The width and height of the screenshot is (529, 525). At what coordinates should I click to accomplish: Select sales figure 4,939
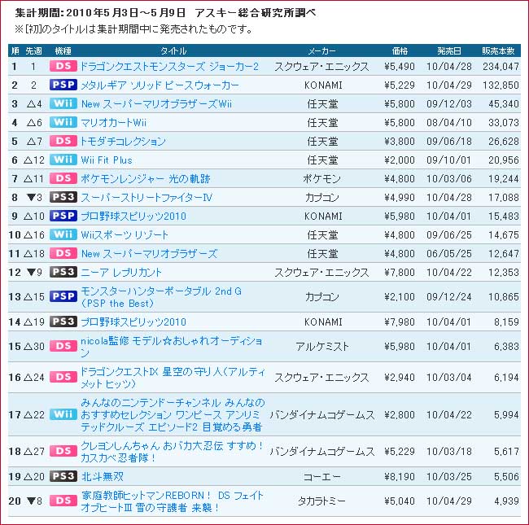point(507,501)
